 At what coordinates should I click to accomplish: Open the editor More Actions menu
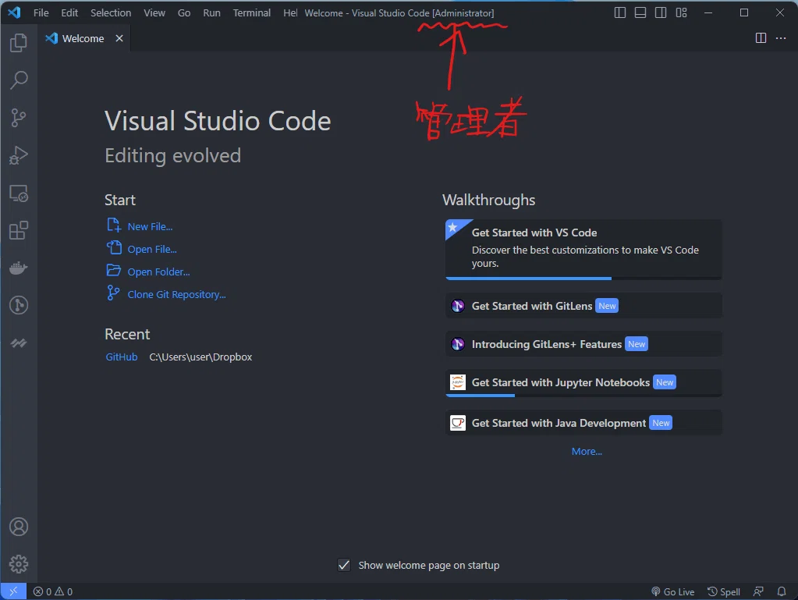coord(781,38)
